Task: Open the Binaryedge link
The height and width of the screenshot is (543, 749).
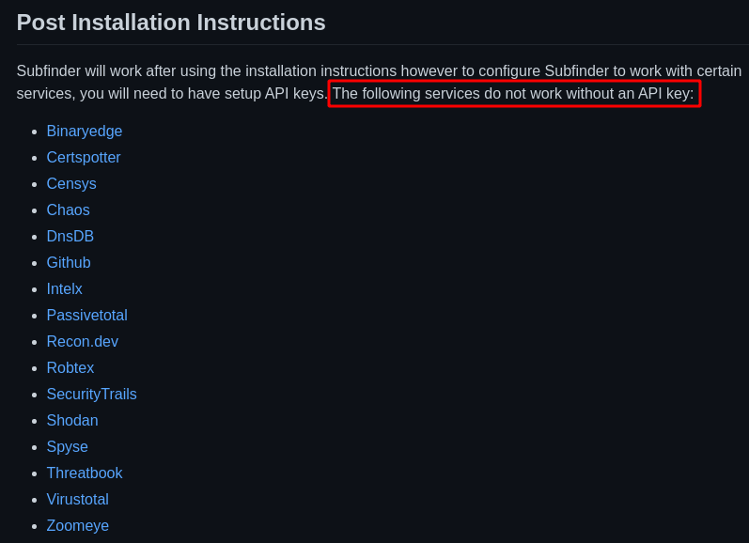Action: click(85, 132)
